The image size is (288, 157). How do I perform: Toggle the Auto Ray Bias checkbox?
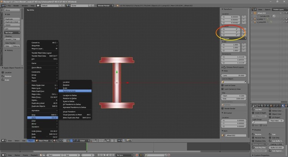253,147
